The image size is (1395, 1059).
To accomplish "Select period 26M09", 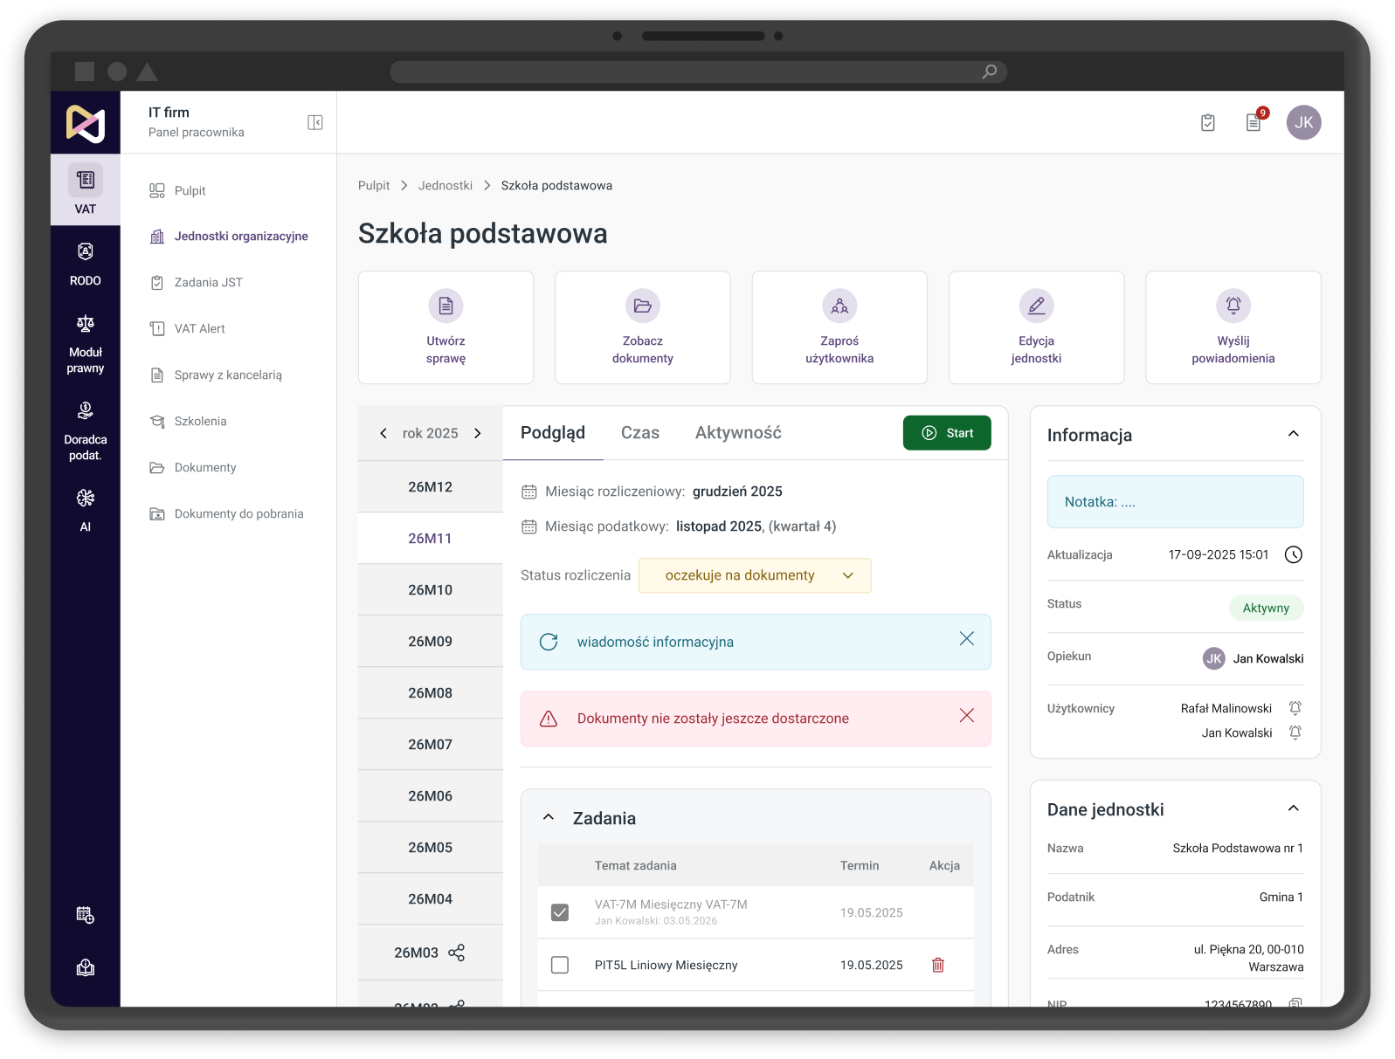I will [431, 642].
